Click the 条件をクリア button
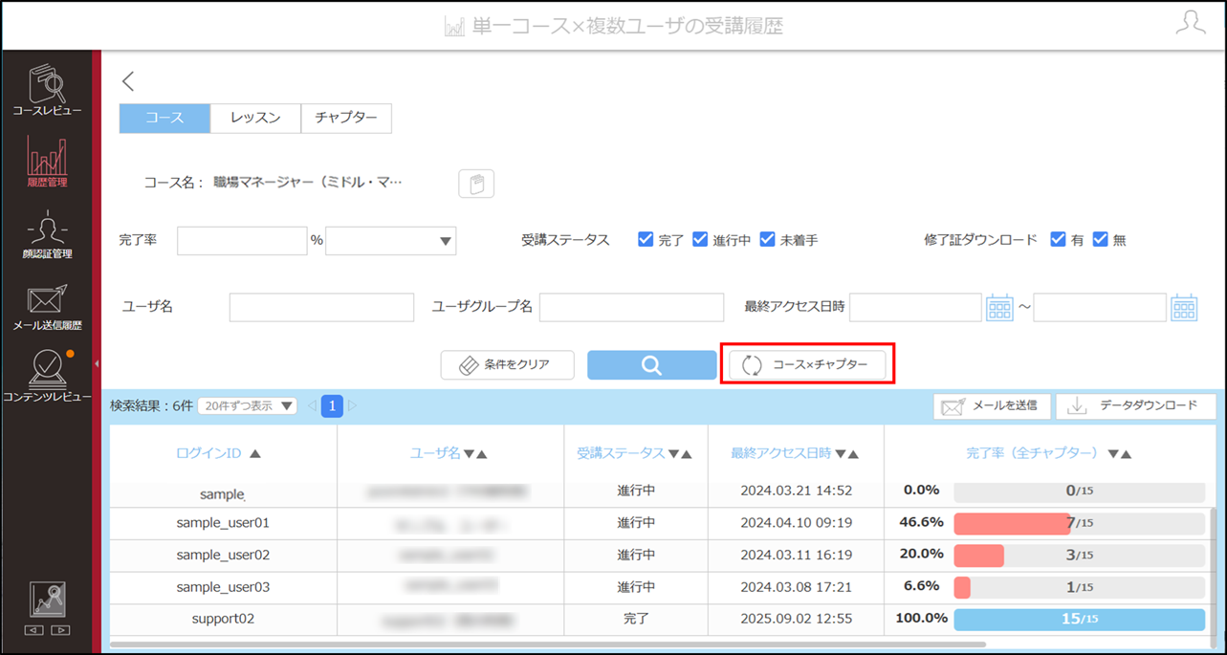Image resolution: width=1227 pixels, height=655 pixels. 508,365
